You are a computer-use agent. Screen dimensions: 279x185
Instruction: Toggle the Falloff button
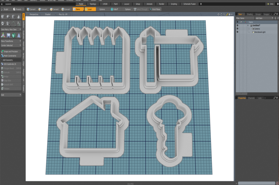[x=114, y=9]
